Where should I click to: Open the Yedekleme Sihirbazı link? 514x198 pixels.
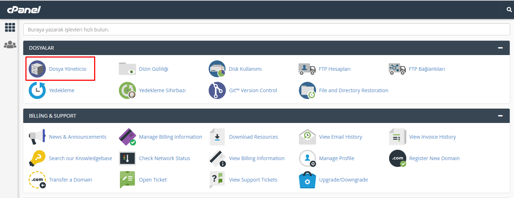(x=162, y=90)
